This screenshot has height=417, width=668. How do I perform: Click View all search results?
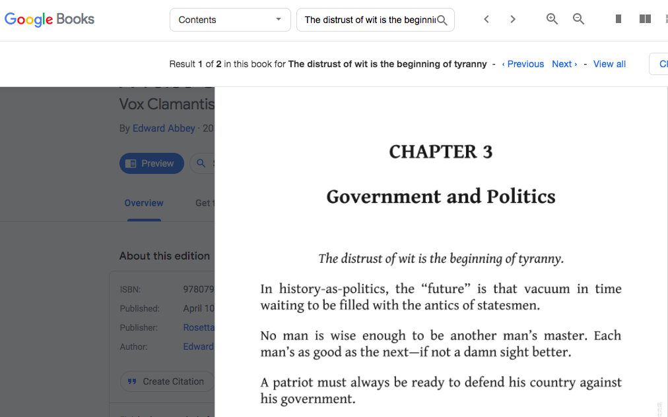click(x=609, y=64)
